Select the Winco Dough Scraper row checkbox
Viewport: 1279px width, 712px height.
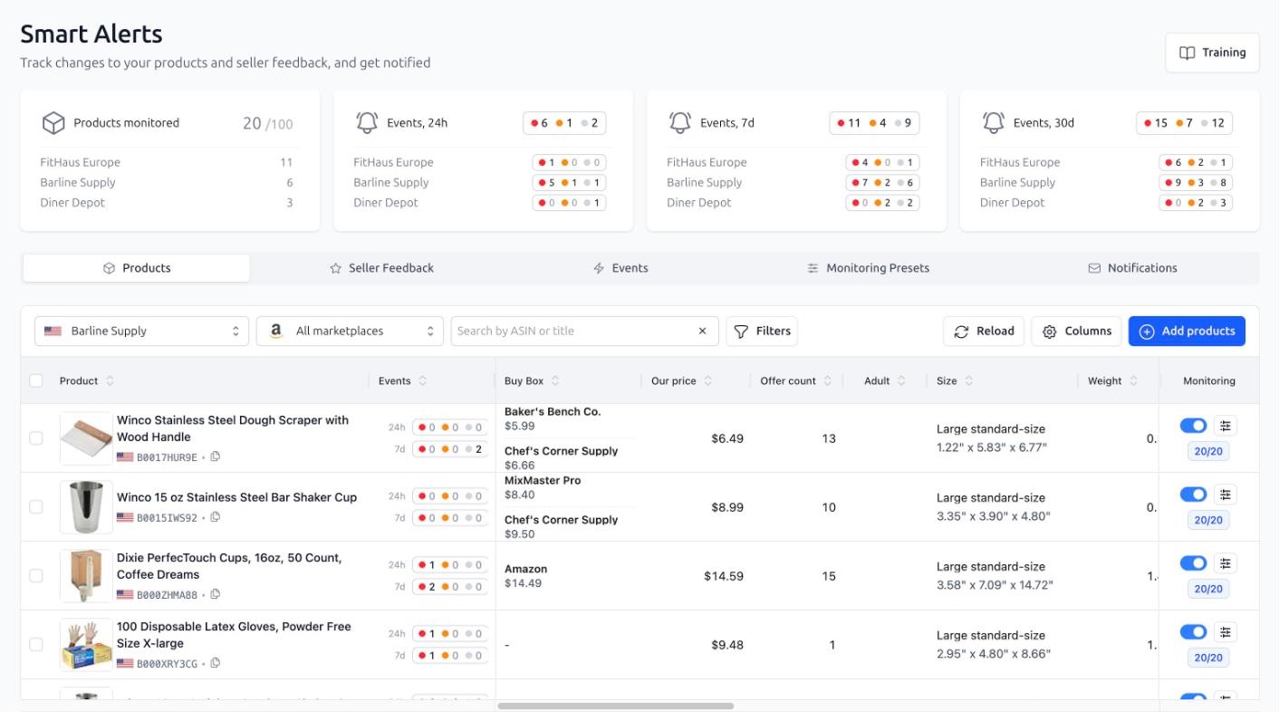(x=36, y=438)
